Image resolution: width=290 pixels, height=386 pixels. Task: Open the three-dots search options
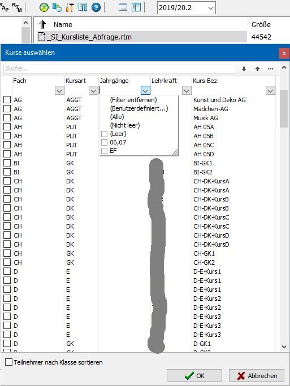[x=271, y=69]
